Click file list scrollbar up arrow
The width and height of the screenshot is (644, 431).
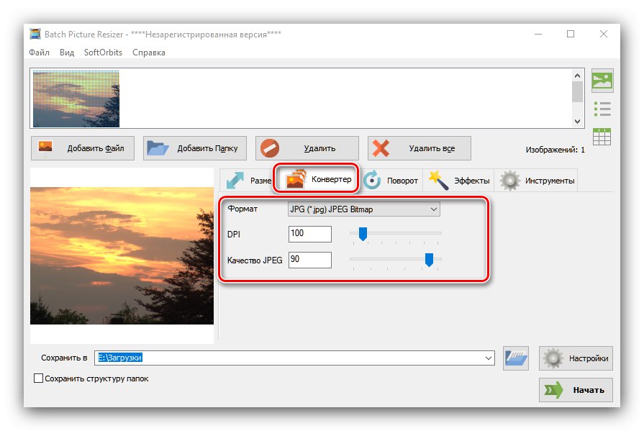[578, 76]
